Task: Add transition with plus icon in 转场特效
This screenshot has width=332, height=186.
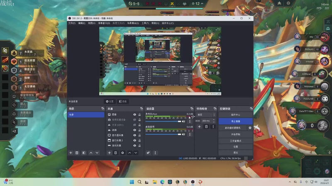Action: 199,126
